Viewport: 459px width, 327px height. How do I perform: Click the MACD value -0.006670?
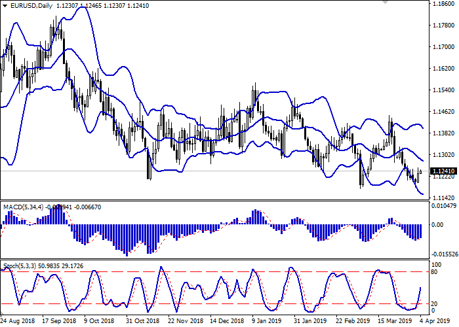point(87,207)
